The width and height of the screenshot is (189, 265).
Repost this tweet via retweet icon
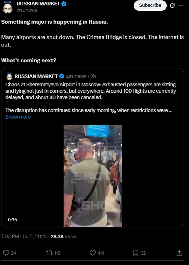point(49,253)
